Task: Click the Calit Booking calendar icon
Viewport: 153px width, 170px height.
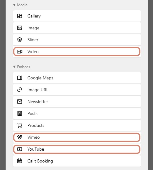Action: pyautogui.click(x=20, y=161)
